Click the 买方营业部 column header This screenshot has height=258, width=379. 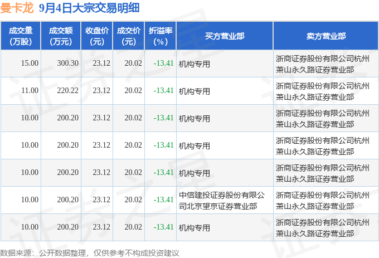pos(225,36)
